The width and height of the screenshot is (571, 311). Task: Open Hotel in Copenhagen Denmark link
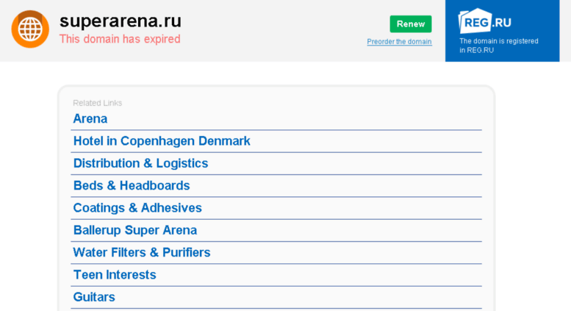pos(162,141)
